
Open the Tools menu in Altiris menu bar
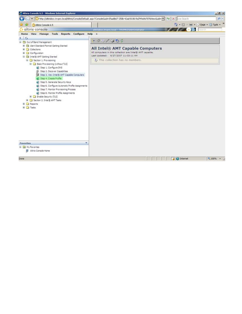(55, 34)
